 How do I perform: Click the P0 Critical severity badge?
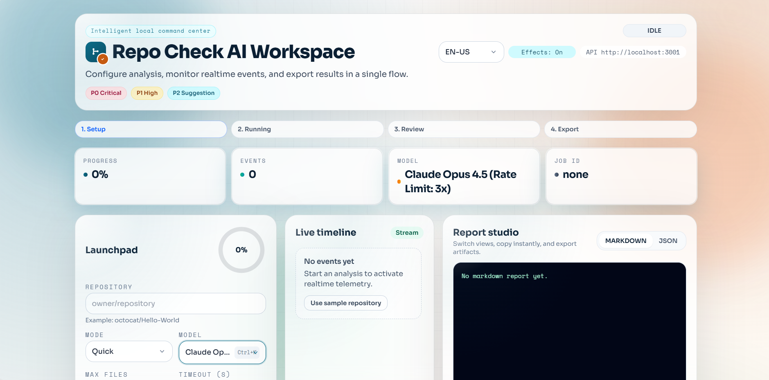pyautogui.click(x=106, y=93)
